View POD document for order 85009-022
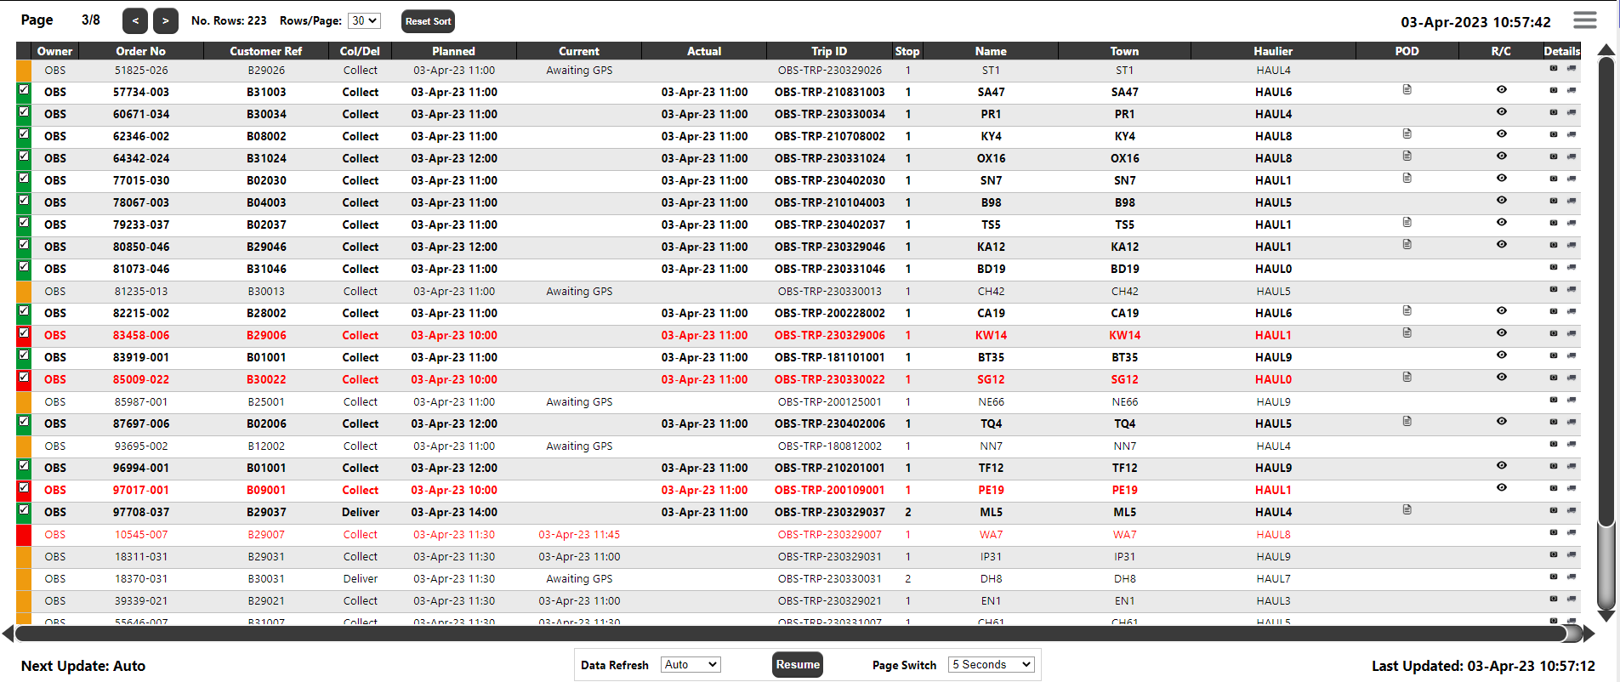 (x=1407, y=377)
